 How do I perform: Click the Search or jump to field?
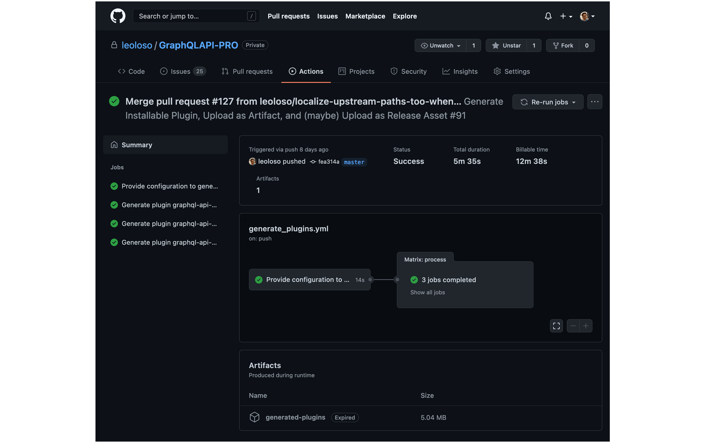click(x=192, y=16)
